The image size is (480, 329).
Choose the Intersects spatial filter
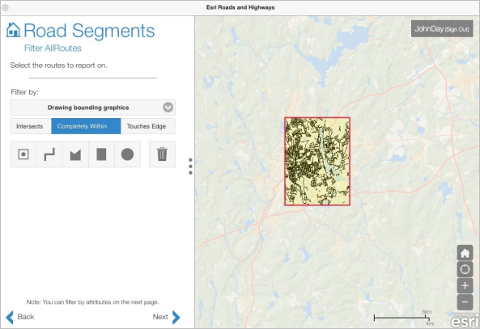click(31, 126)
